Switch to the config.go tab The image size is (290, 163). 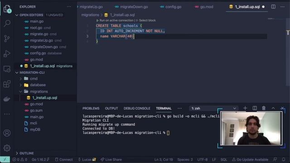(x=171, y=7)
